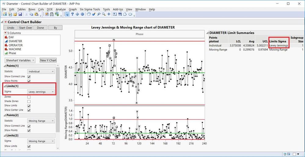Viewport: 305px width, 157px height.
Task: Click the Save disk icon
Action: click(20, 14)
